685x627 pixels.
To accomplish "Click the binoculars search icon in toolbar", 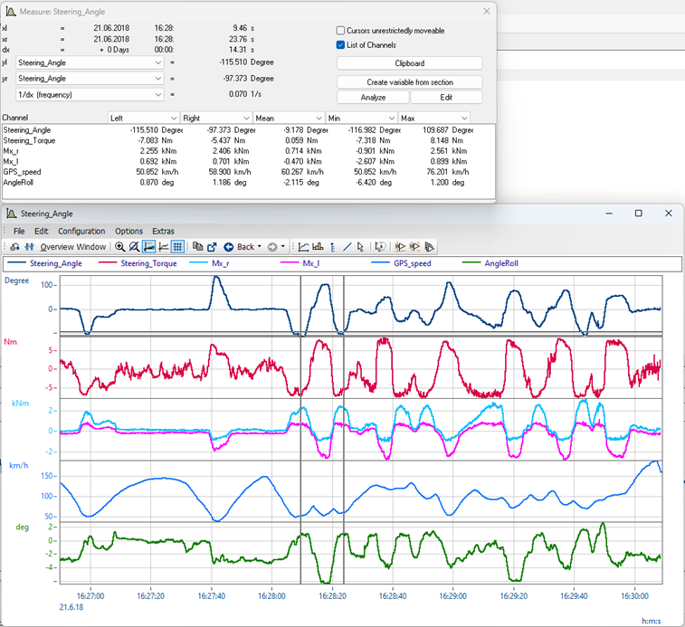I will [x=15, y=246].
